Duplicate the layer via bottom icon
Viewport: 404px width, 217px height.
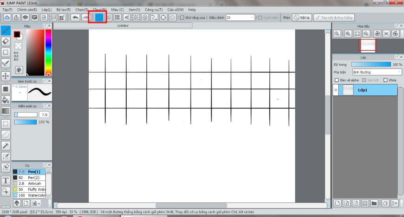point(385,203)
